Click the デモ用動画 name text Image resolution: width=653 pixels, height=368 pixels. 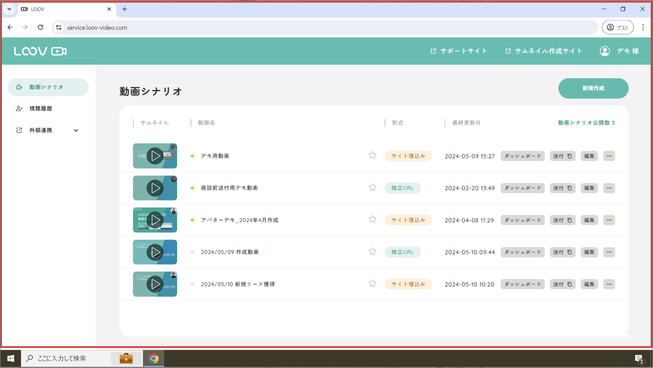click(x=215, y=156)
